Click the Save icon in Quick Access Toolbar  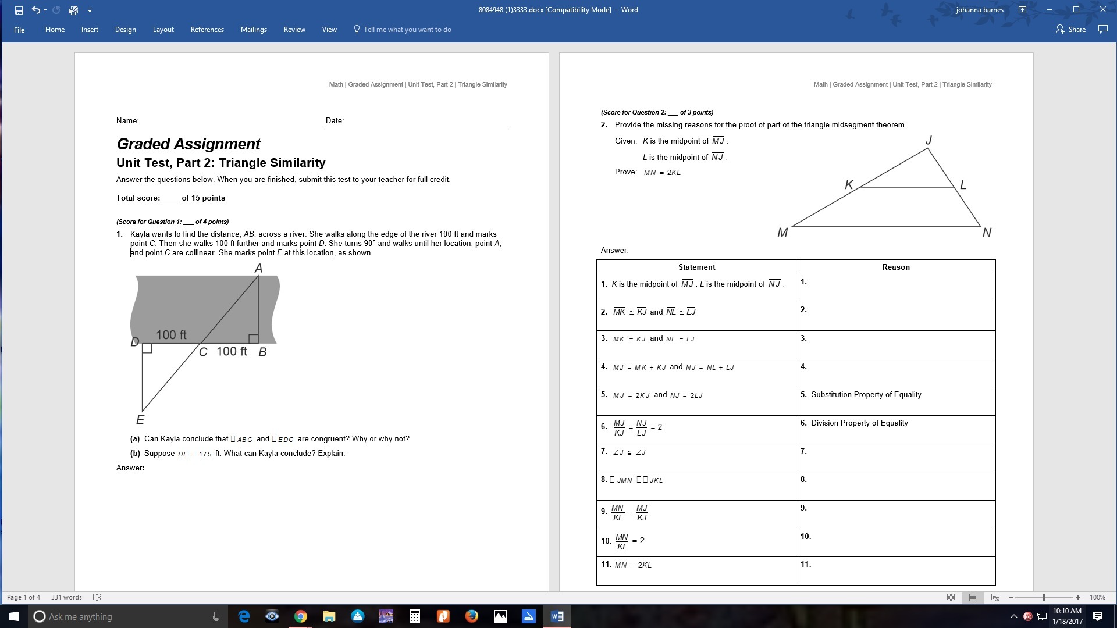(x=19, y=10)
